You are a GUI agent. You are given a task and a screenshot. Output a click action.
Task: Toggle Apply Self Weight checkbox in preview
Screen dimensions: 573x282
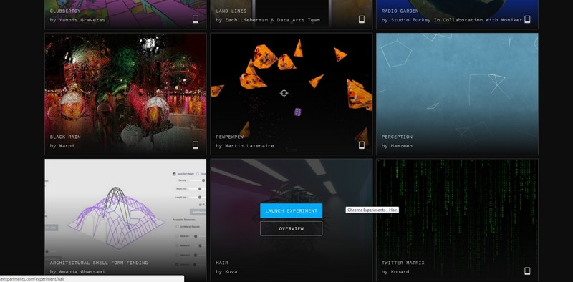[174, 174]
